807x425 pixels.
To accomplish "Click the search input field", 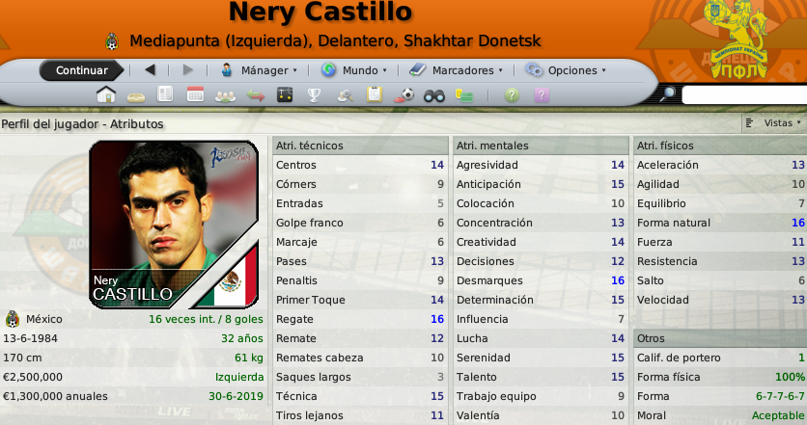I will coord(744,95).
